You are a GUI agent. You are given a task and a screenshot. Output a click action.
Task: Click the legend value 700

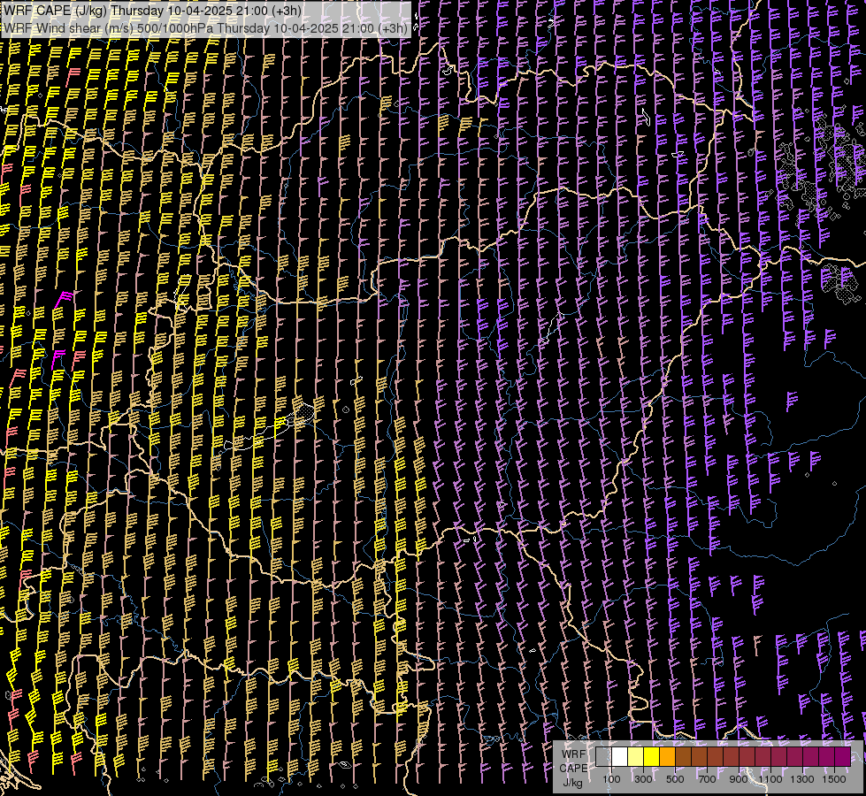click(707, 779)
